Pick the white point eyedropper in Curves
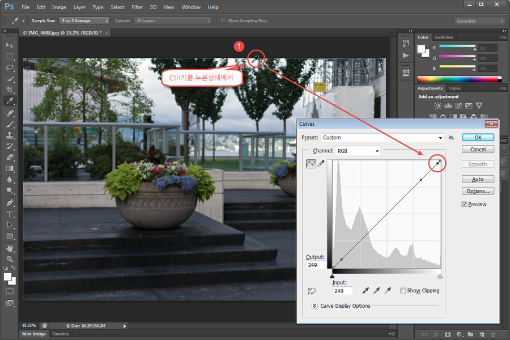The image size is (510, 340). [x=388, y=291]
